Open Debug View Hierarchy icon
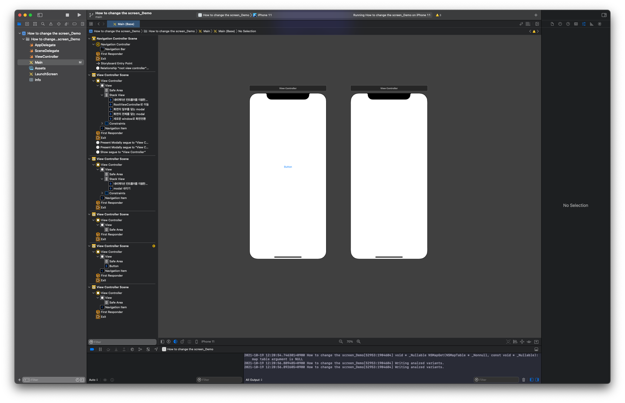 click(x=132, y=349)
